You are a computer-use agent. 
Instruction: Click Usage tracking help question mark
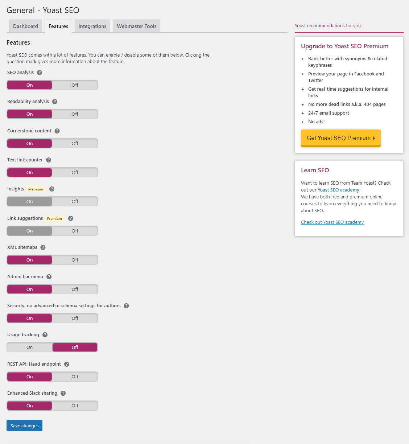[45, 335]
